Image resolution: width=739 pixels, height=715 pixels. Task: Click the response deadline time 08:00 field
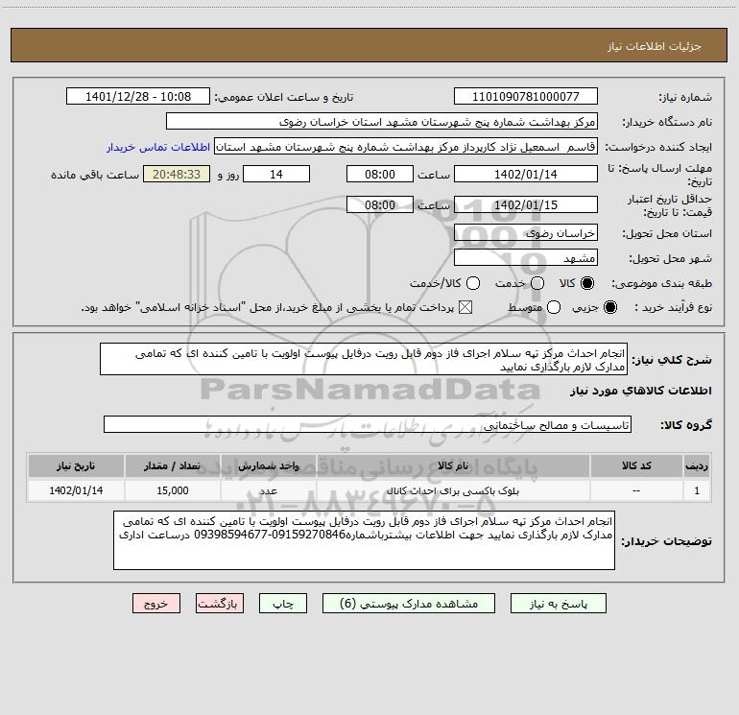pos(380,174)
